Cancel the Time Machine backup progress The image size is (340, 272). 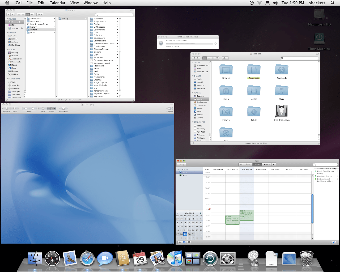[215, 44]
